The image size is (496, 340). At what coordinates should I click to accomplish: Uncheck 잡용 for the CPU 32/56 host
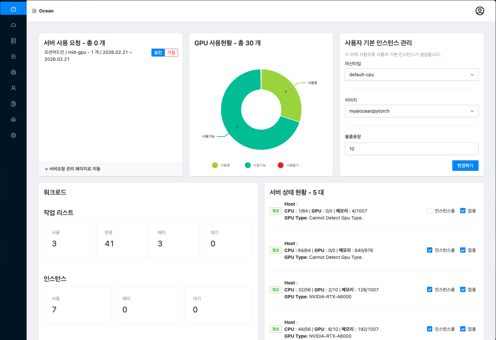tap(463, 289)
